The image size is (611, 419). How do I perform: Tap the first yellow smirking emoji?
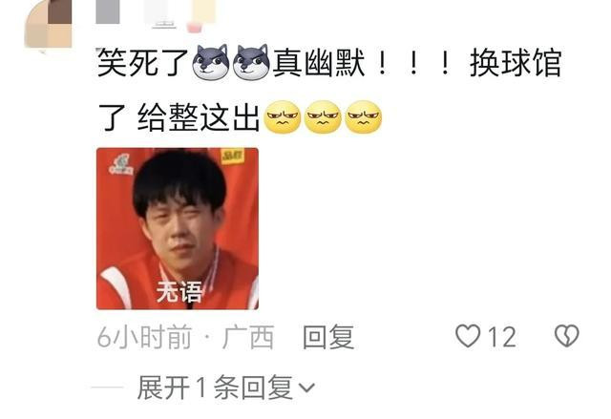tap(283, 116)
